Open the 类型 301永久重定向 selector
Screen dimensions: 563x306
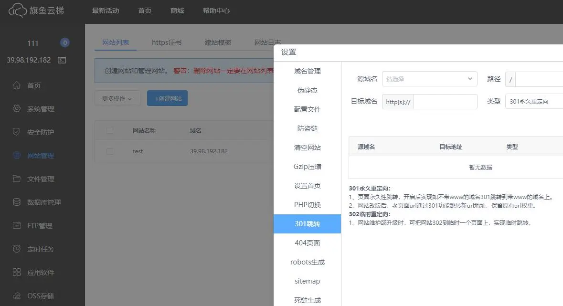(534, 101)
